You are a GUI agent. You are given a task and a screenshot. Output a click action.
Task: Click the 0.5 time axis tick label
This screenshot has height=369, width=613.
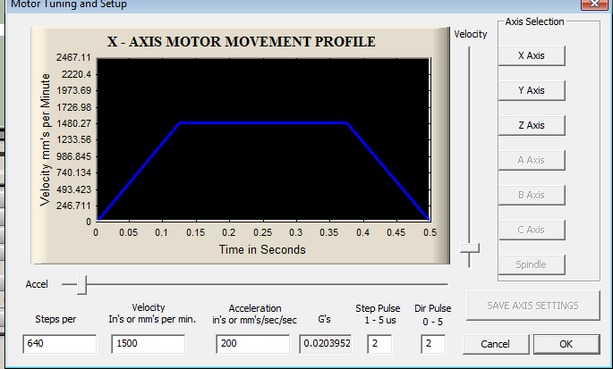click(x=430, y=232)
